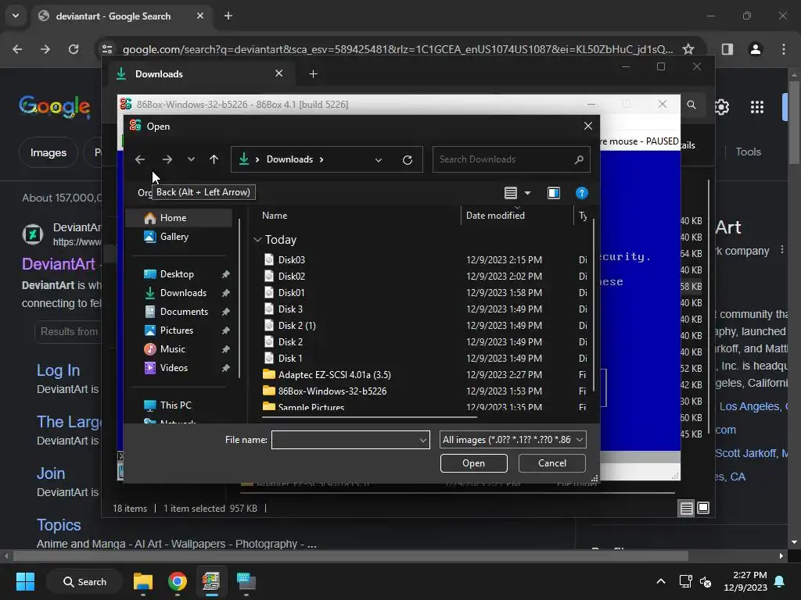Image resolution: width=801 pixels, height=600 pixels.
Task: Go up one folder level
Action: pos(214,159)
